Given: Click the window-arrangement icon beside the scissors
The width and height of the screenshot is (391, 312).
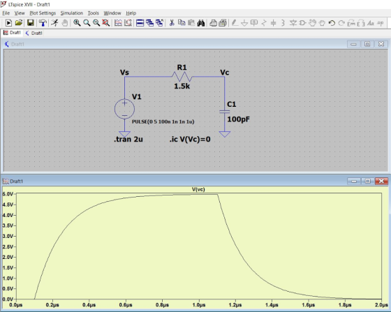Looking at the screenshot, I should click(159, 23).
